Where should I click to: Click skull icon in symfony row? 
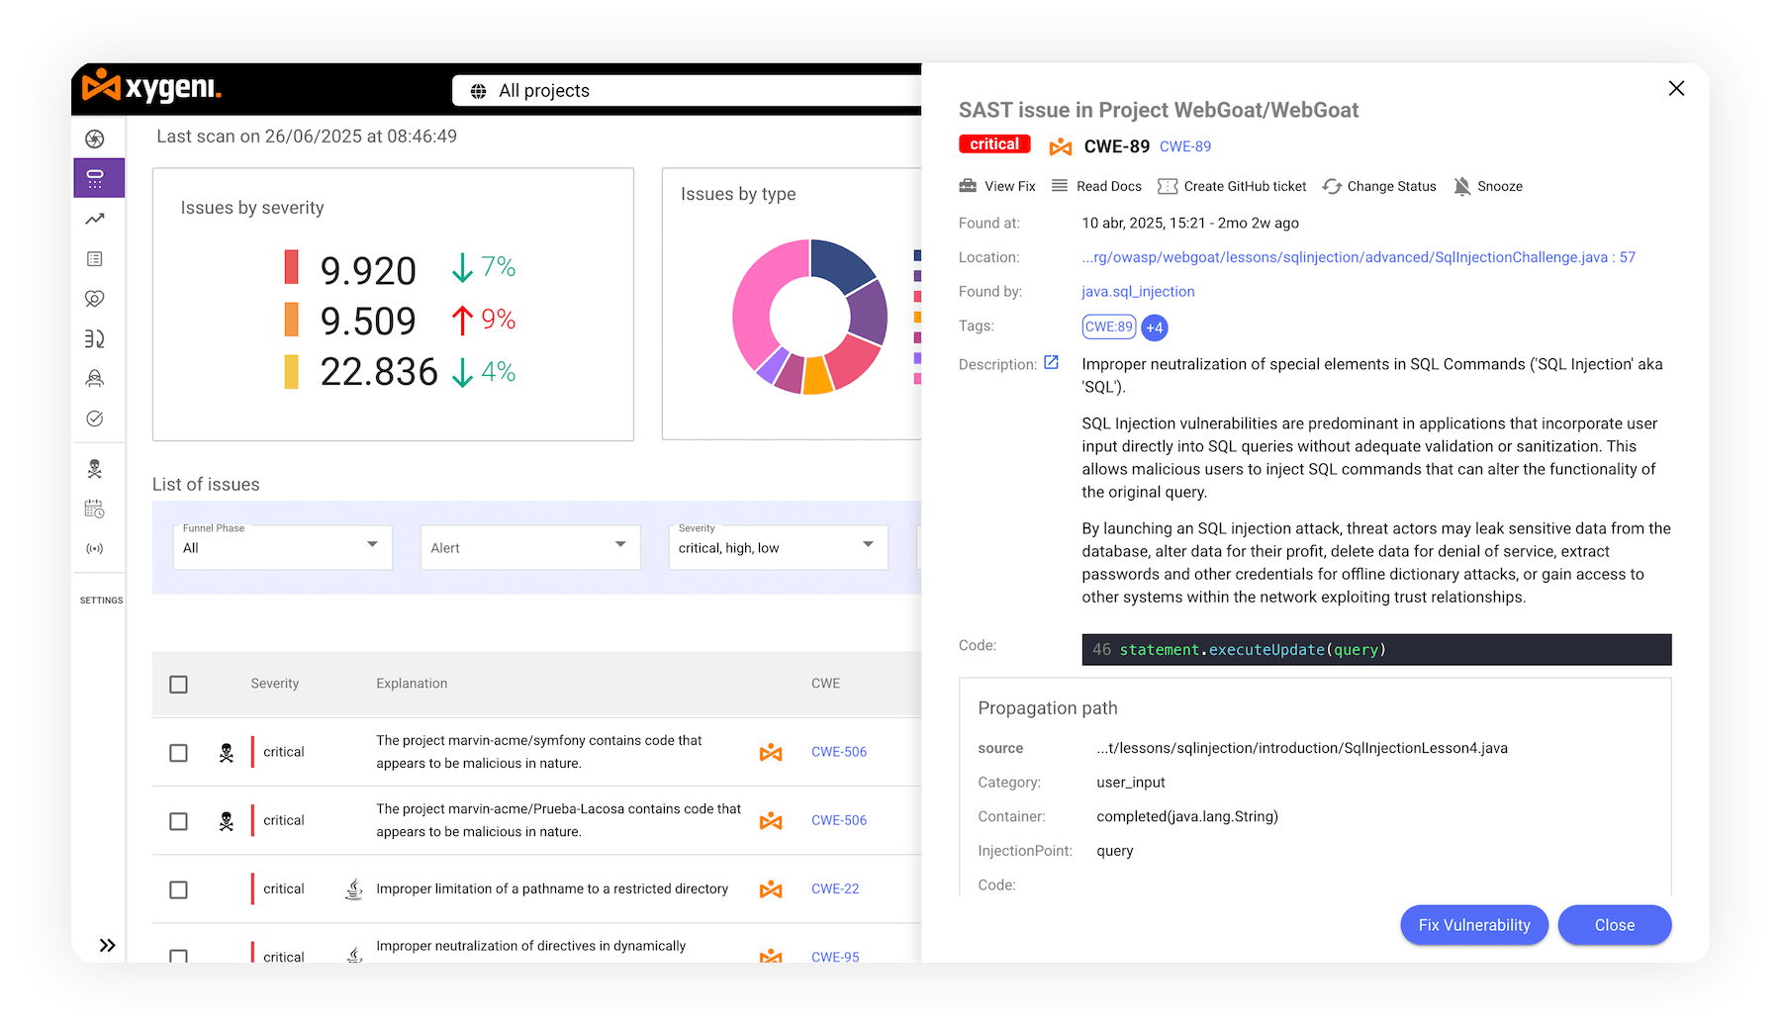[x=227, y=753]
